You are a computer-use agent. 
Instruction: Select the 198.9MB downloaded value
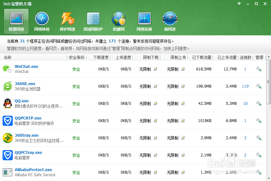(203, 86)
